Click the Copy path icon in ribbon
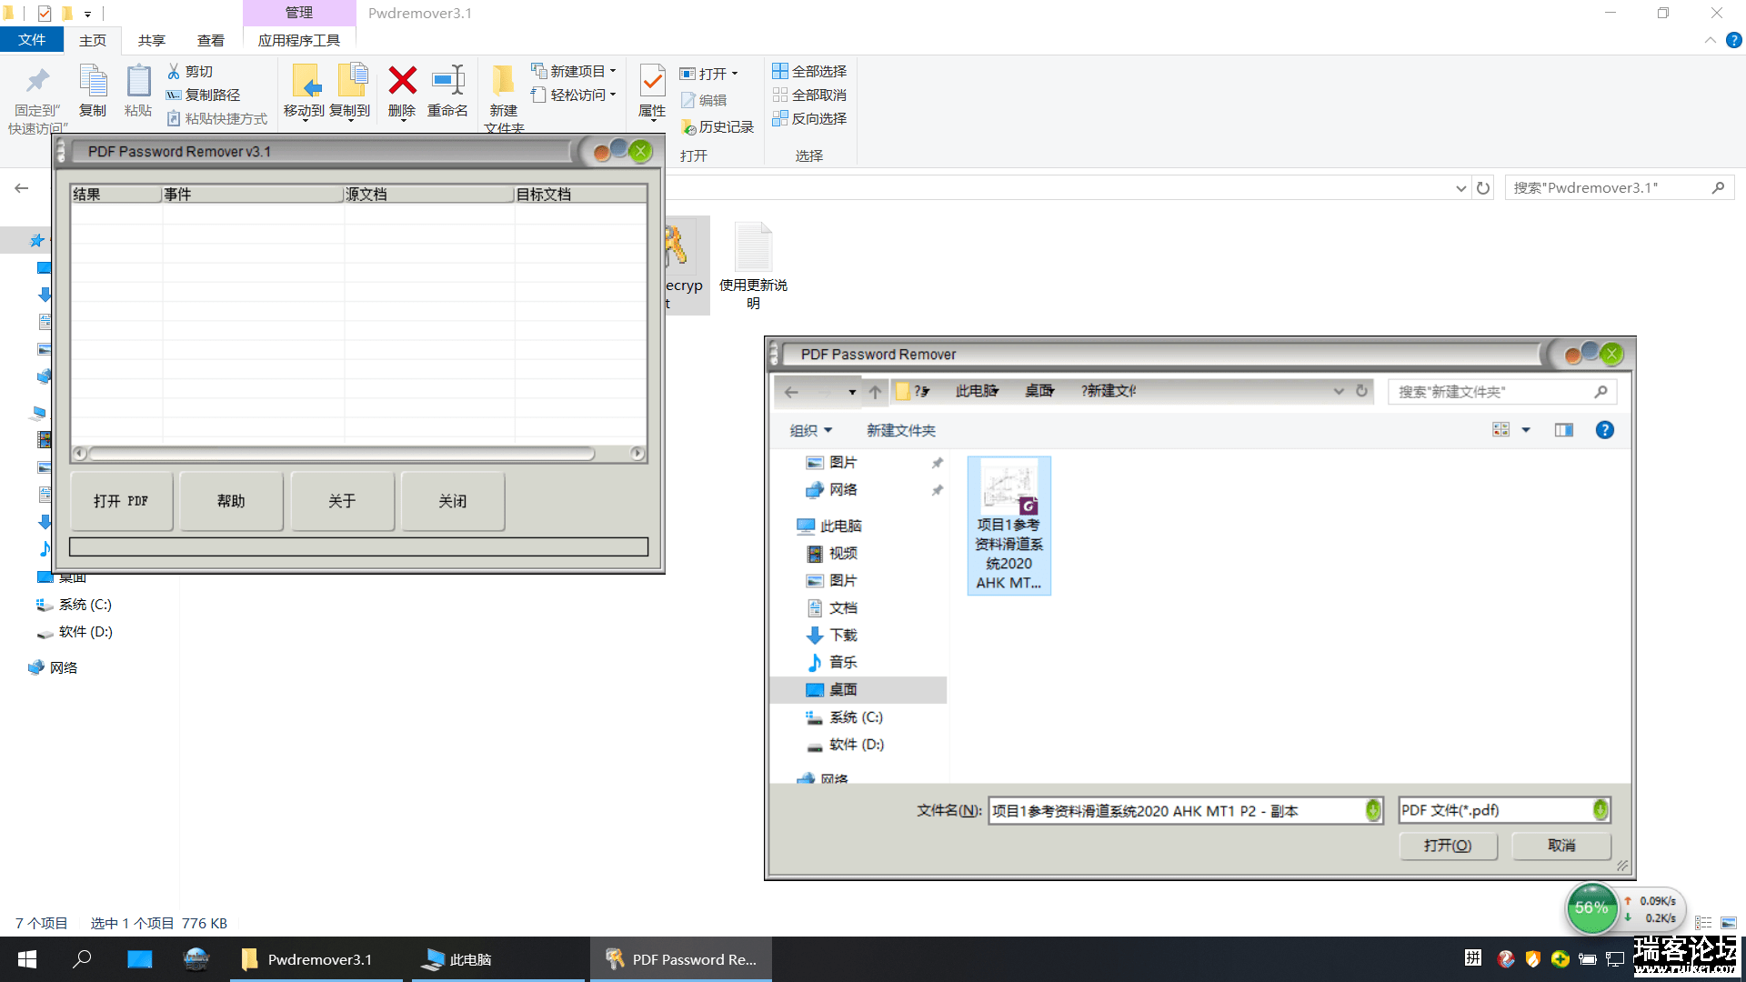The height and width of the screenshot is (982, 1746). point(174,95)
